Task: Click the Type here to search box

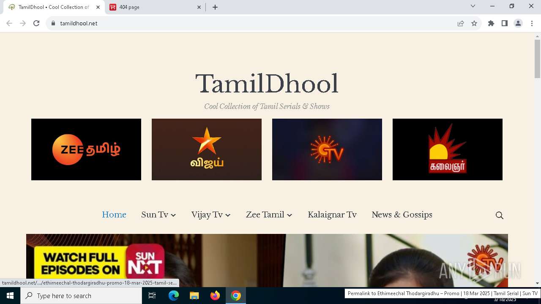Action: coord(81,296)
